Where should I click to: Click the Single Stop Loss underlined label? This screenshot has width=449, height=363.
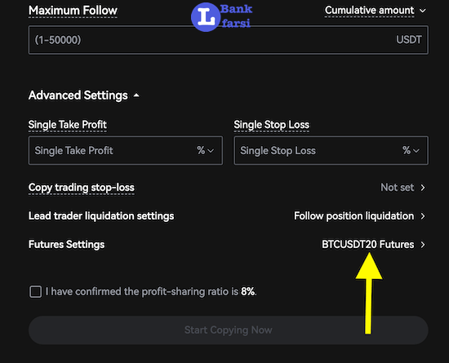272,125
